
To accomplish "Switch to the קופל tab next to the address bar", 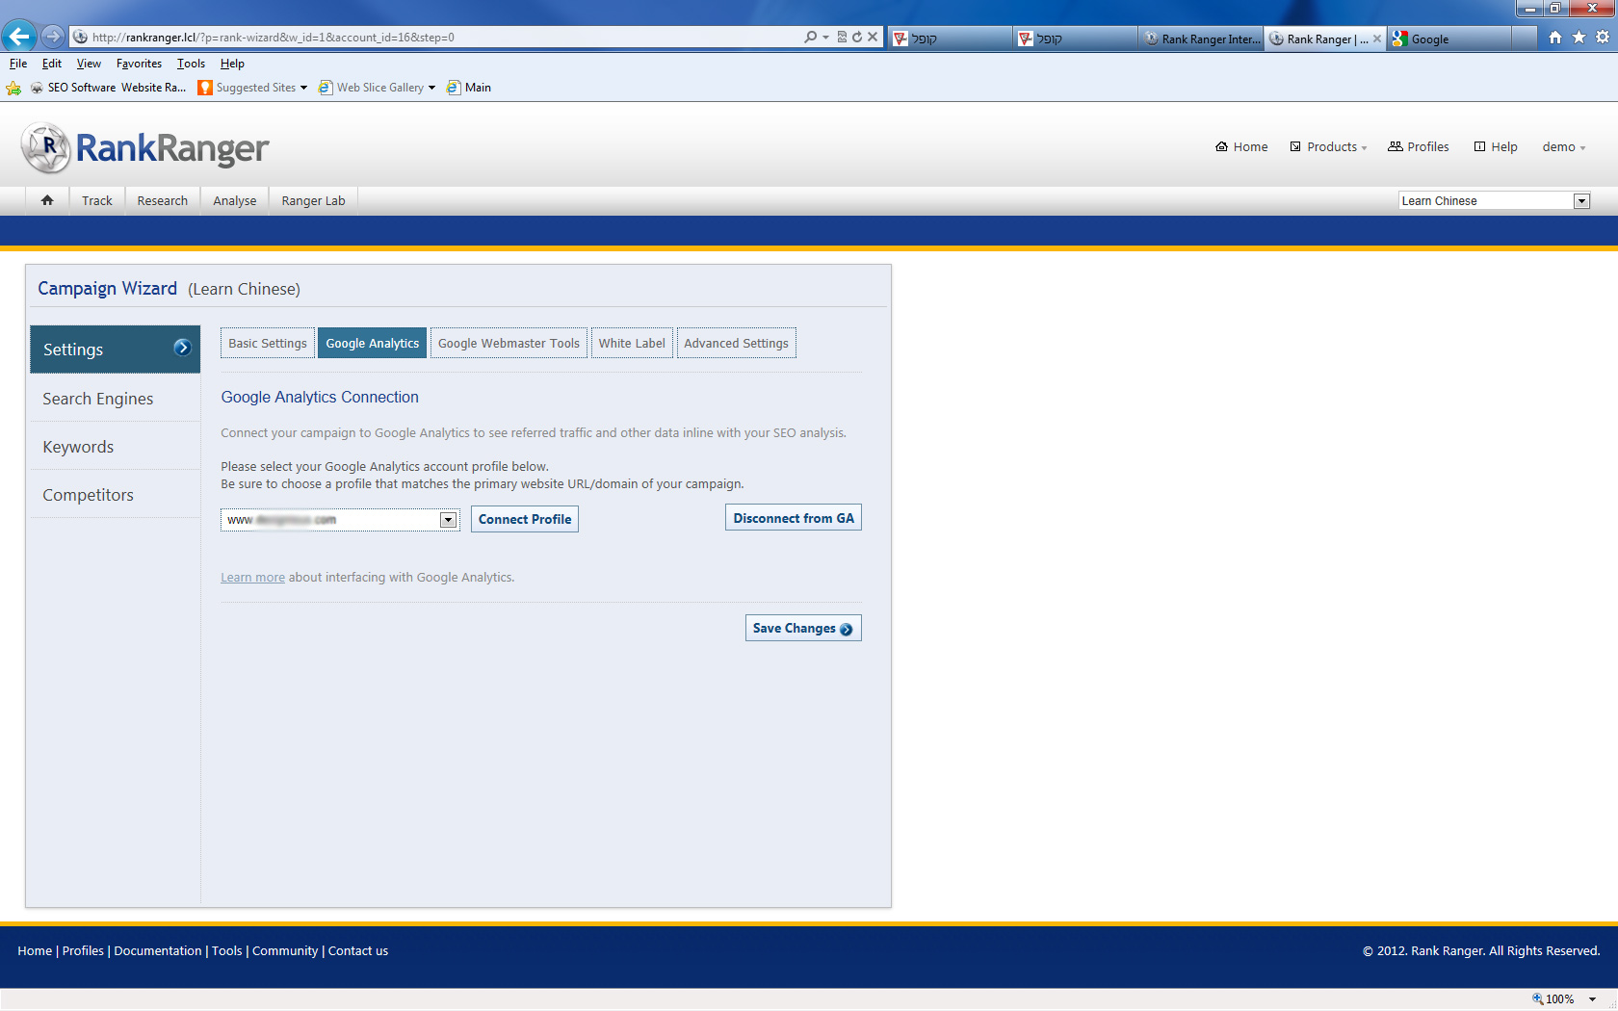I will [x=950, y=39].
